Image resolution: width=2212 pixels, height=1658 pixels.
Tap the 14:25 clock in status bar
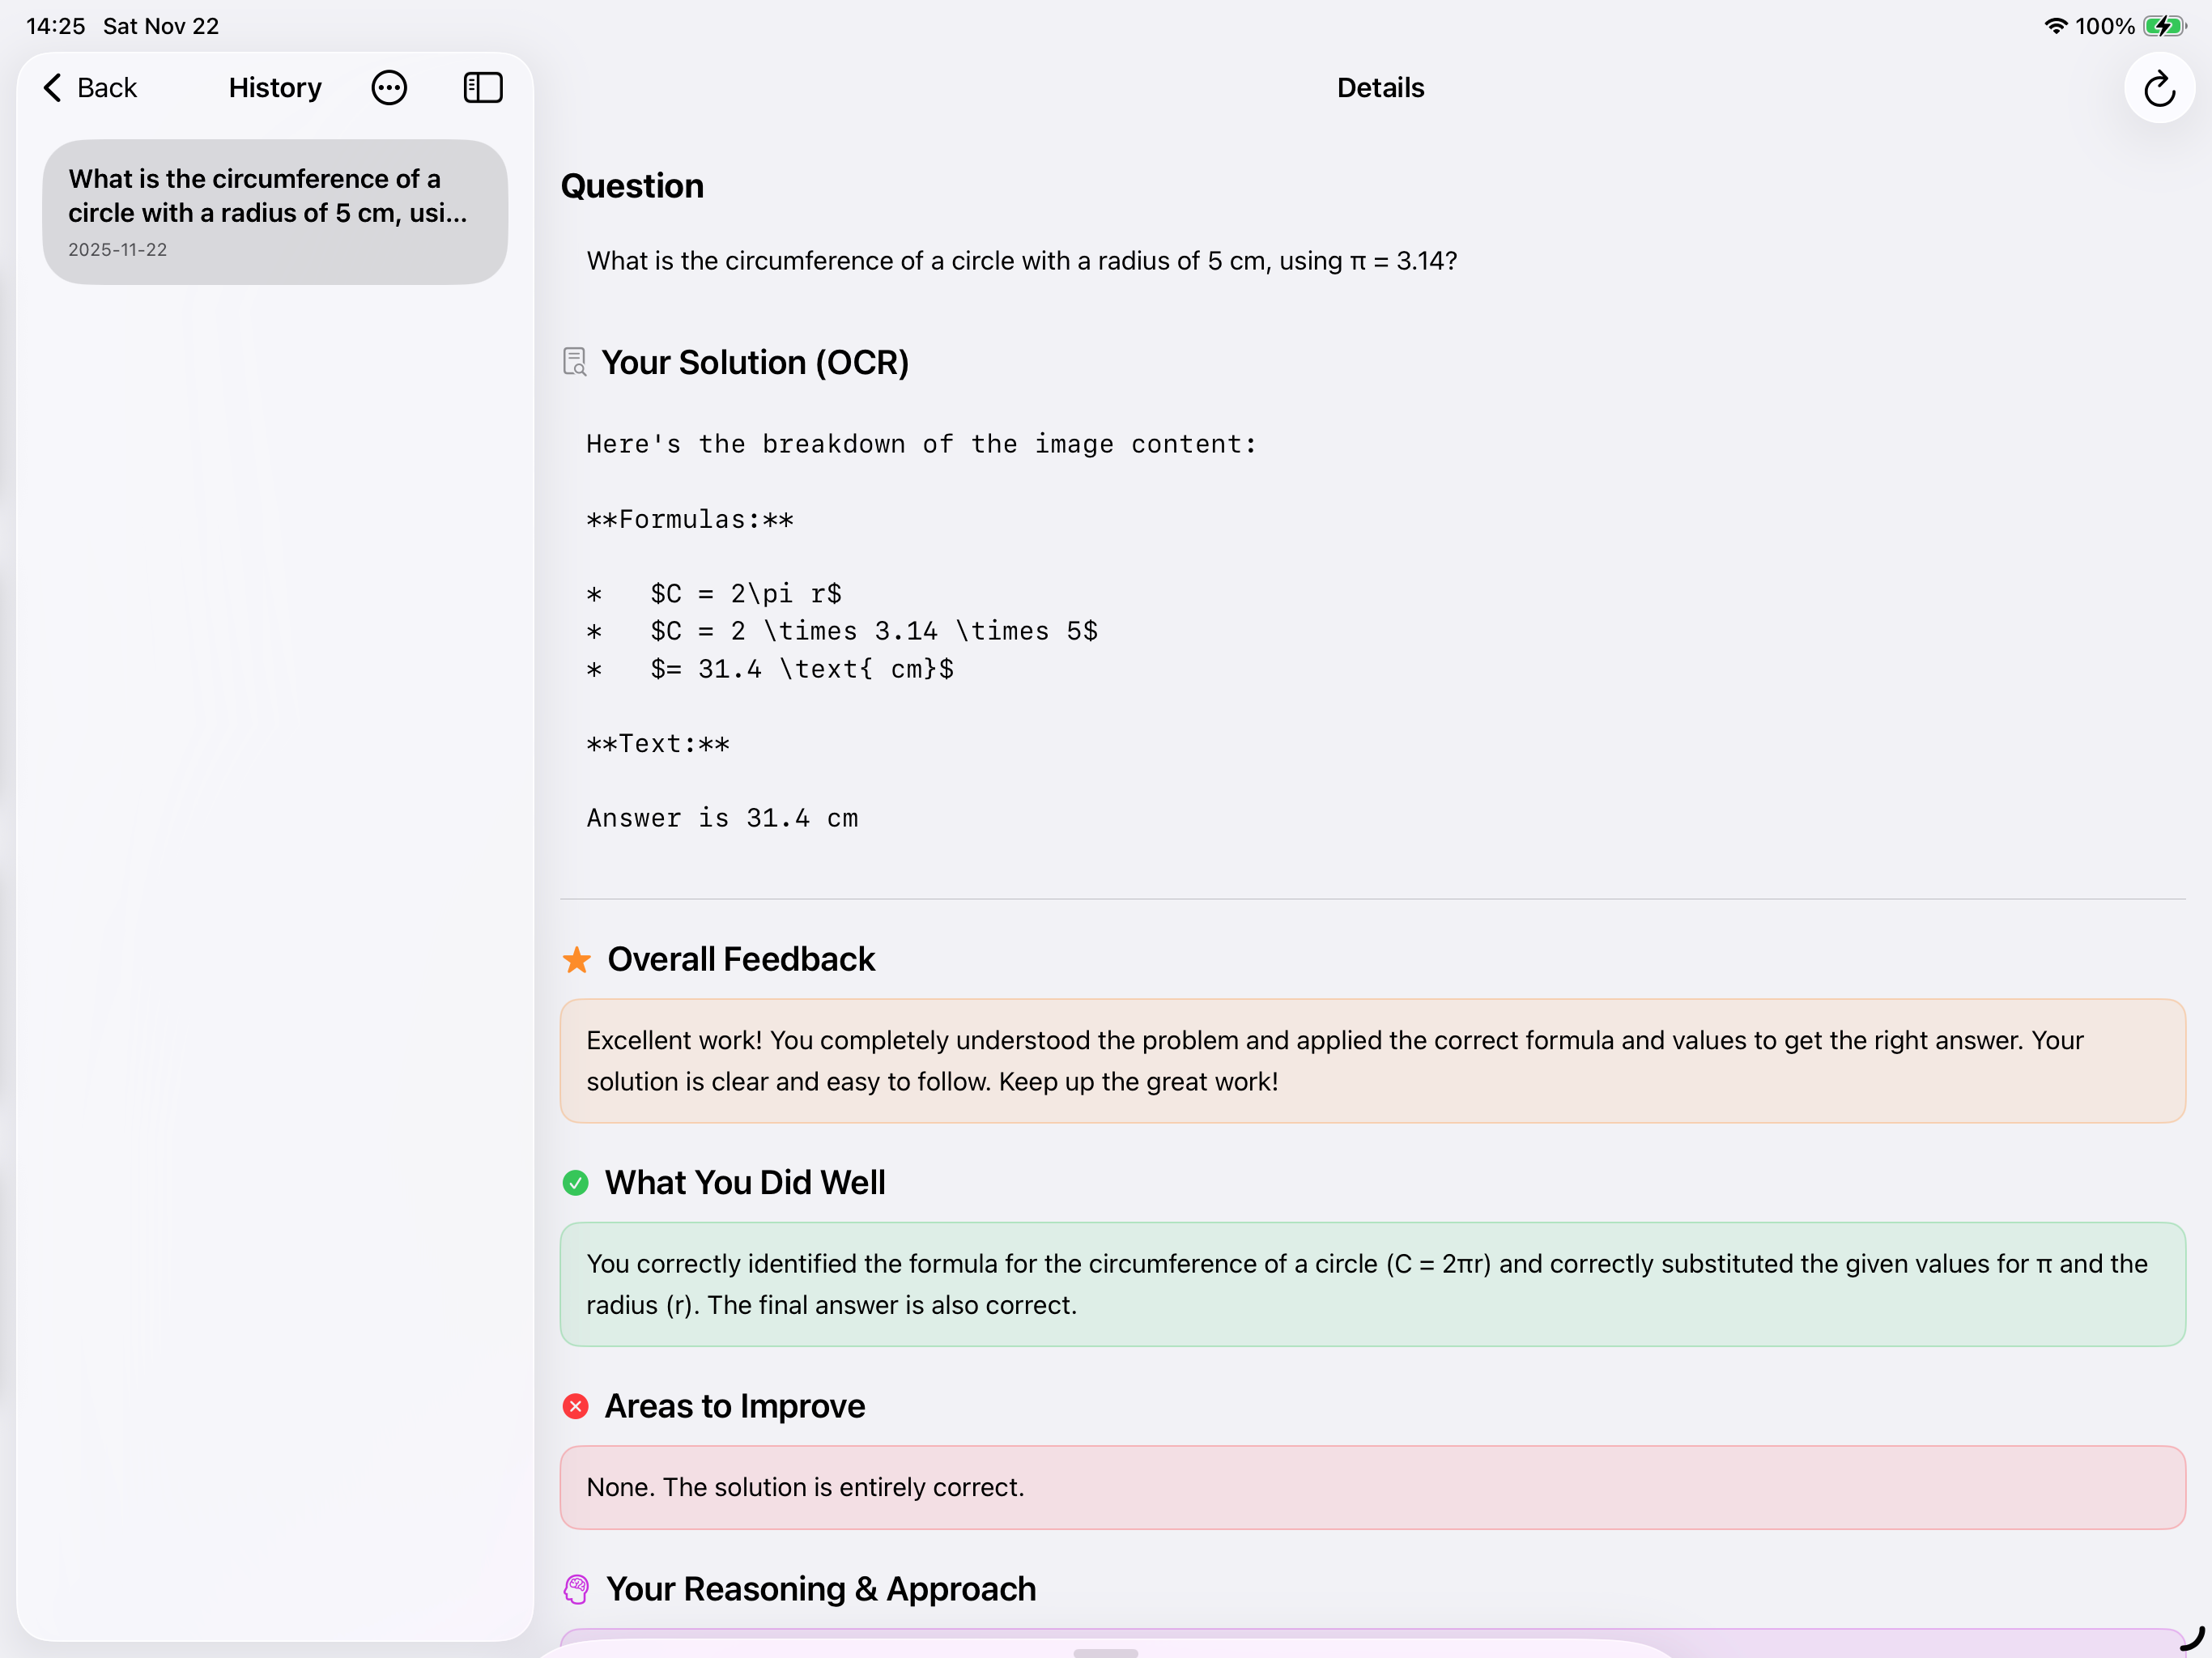tap(55, 26)
